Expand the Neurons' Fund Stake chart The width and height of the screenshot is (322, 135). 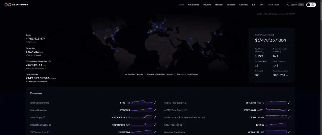[x=289, y=132]
